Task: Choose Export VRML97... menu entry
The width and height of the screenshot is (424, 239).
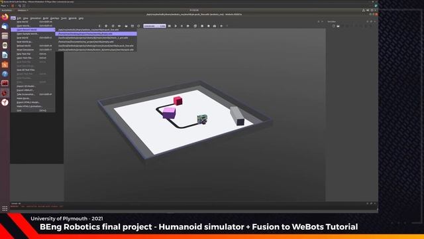Action: point(33,90)
